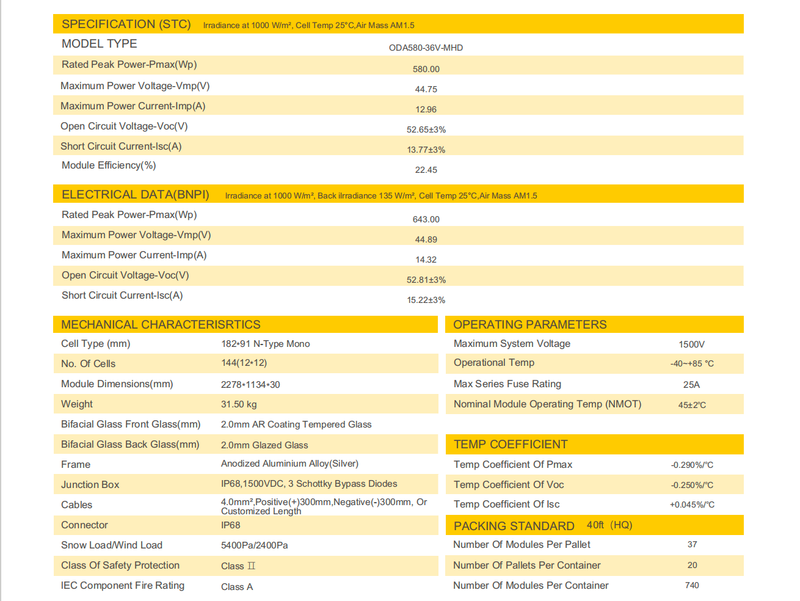The width and height of the screenshot is (800, 601).
Task: Click the 'OPERATING PARAMETERS' section heading
Action: 530,325
